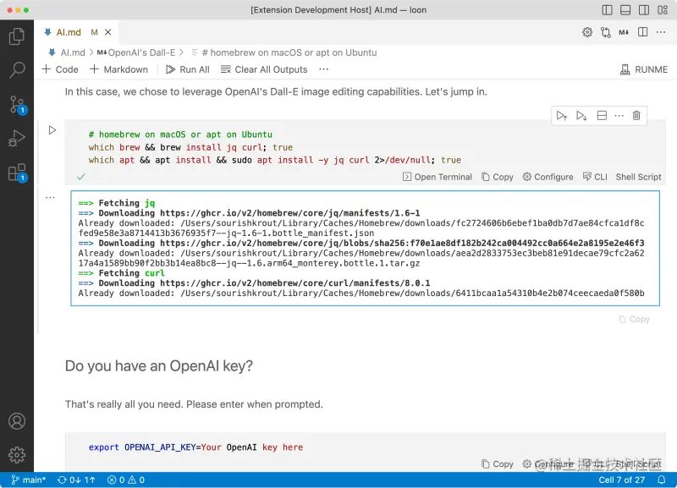This screenshot has width=677, height=488.
Task: Execute cell and below icon
Action: (581, 116)
